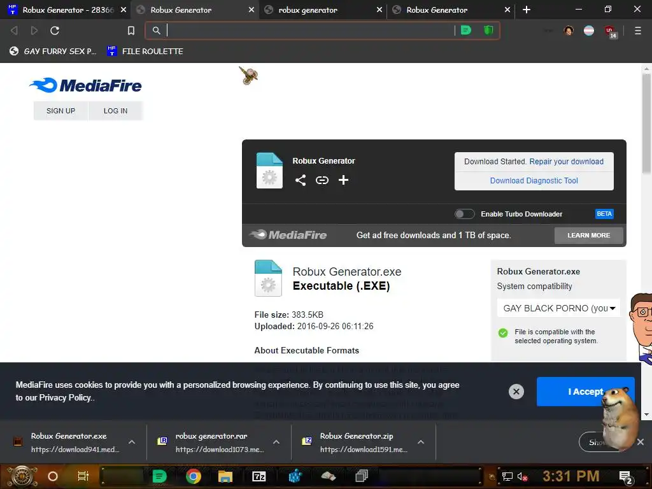Bookmark this page using bookmark icon

point(131,31)
